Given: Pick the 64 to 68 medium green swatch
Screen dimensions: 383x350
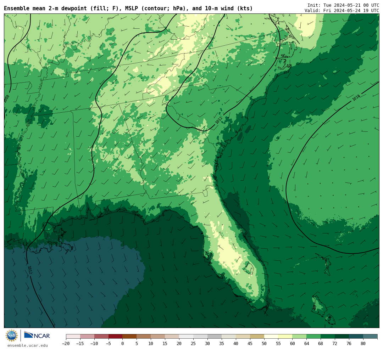Looking at the screenshot, I should click(x=314, y=337).
